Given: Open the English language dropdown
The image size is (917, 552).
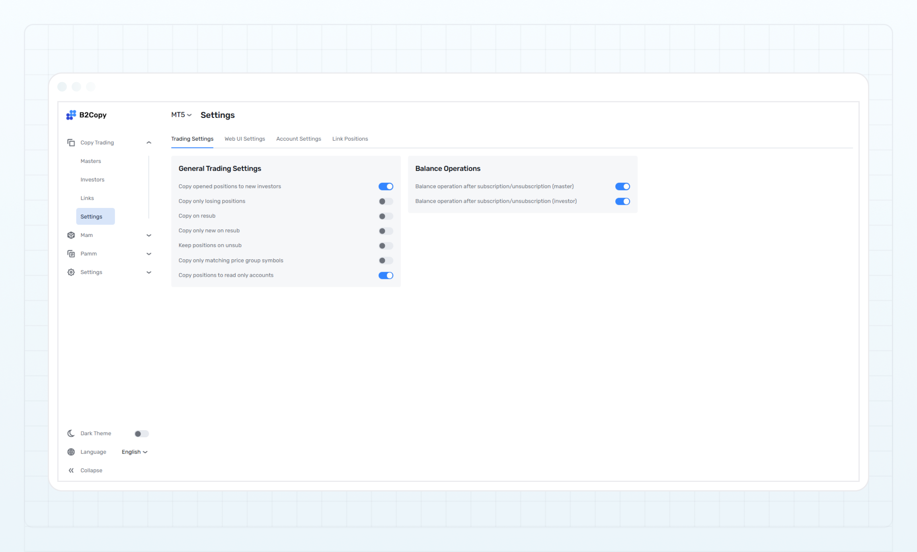Looking at the screenshot, I should click(134, 452).
